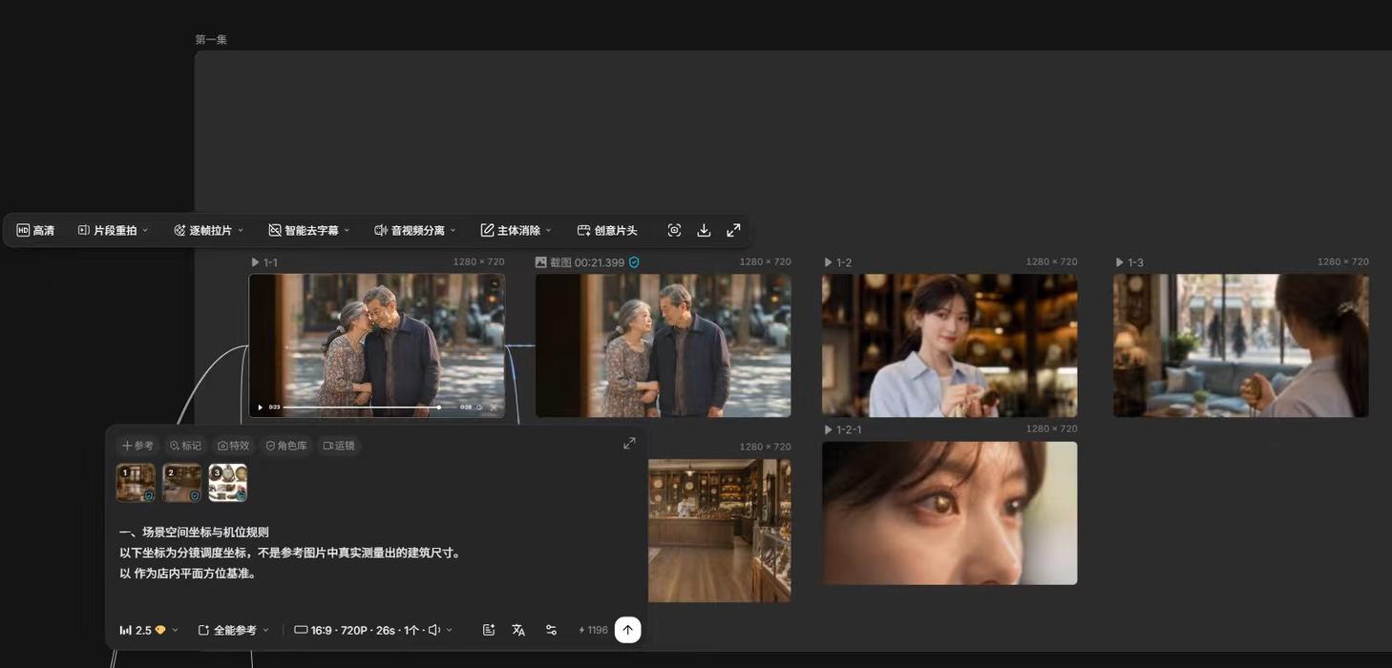Play the 1-1 video clip
The height and width of the screenshot is (668, 1392).
[260, 407]
